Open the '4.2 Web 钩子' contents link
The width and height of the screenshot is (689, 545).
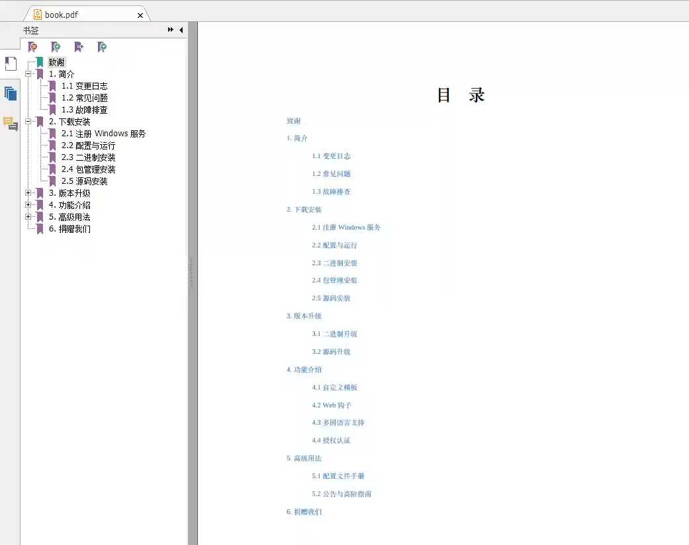point(332,405)
